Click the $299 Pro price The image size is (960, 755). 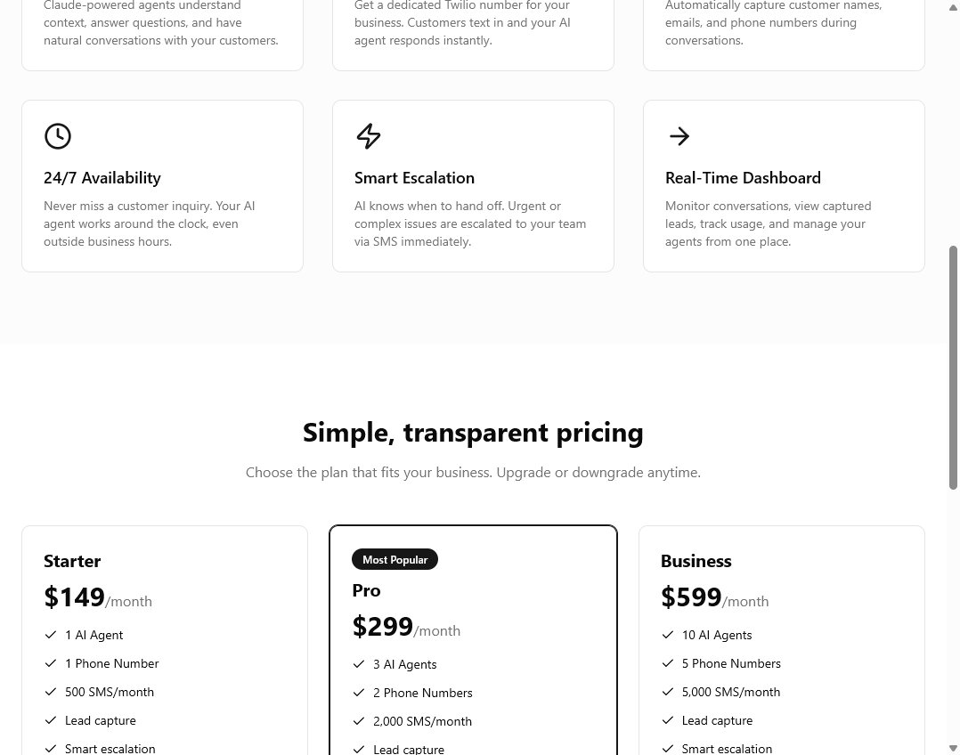pyautogui.click(x=383, y=627)
